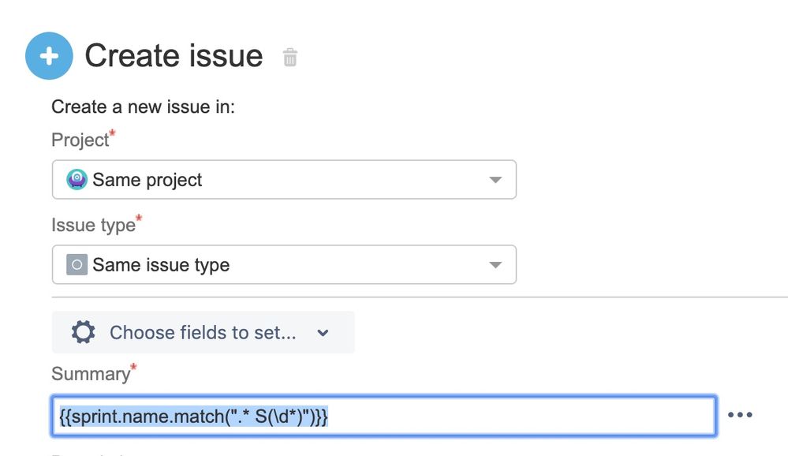Image resolution: width=788 pixels, height=456 pixels.
Task: Click the Summary field label
Action: (x=90, y=374)
